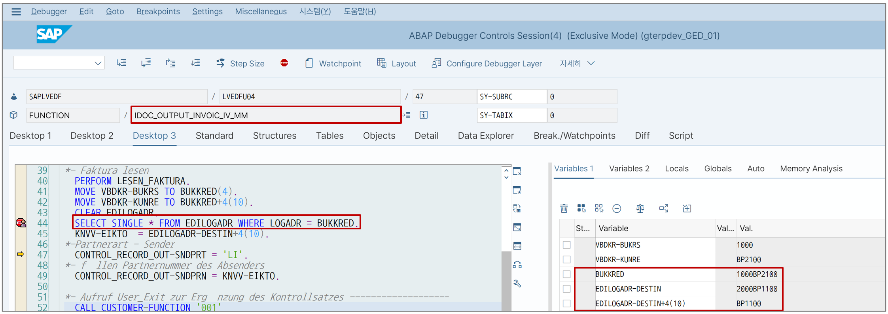
Task: Click the minus remove-row icon in variables toolbar
Action: (617, 208)
